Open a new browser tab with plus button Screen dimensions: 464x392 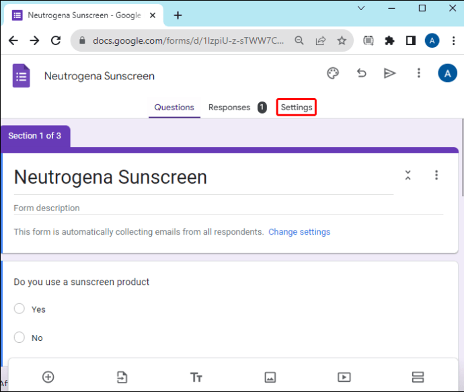[178, 15]
